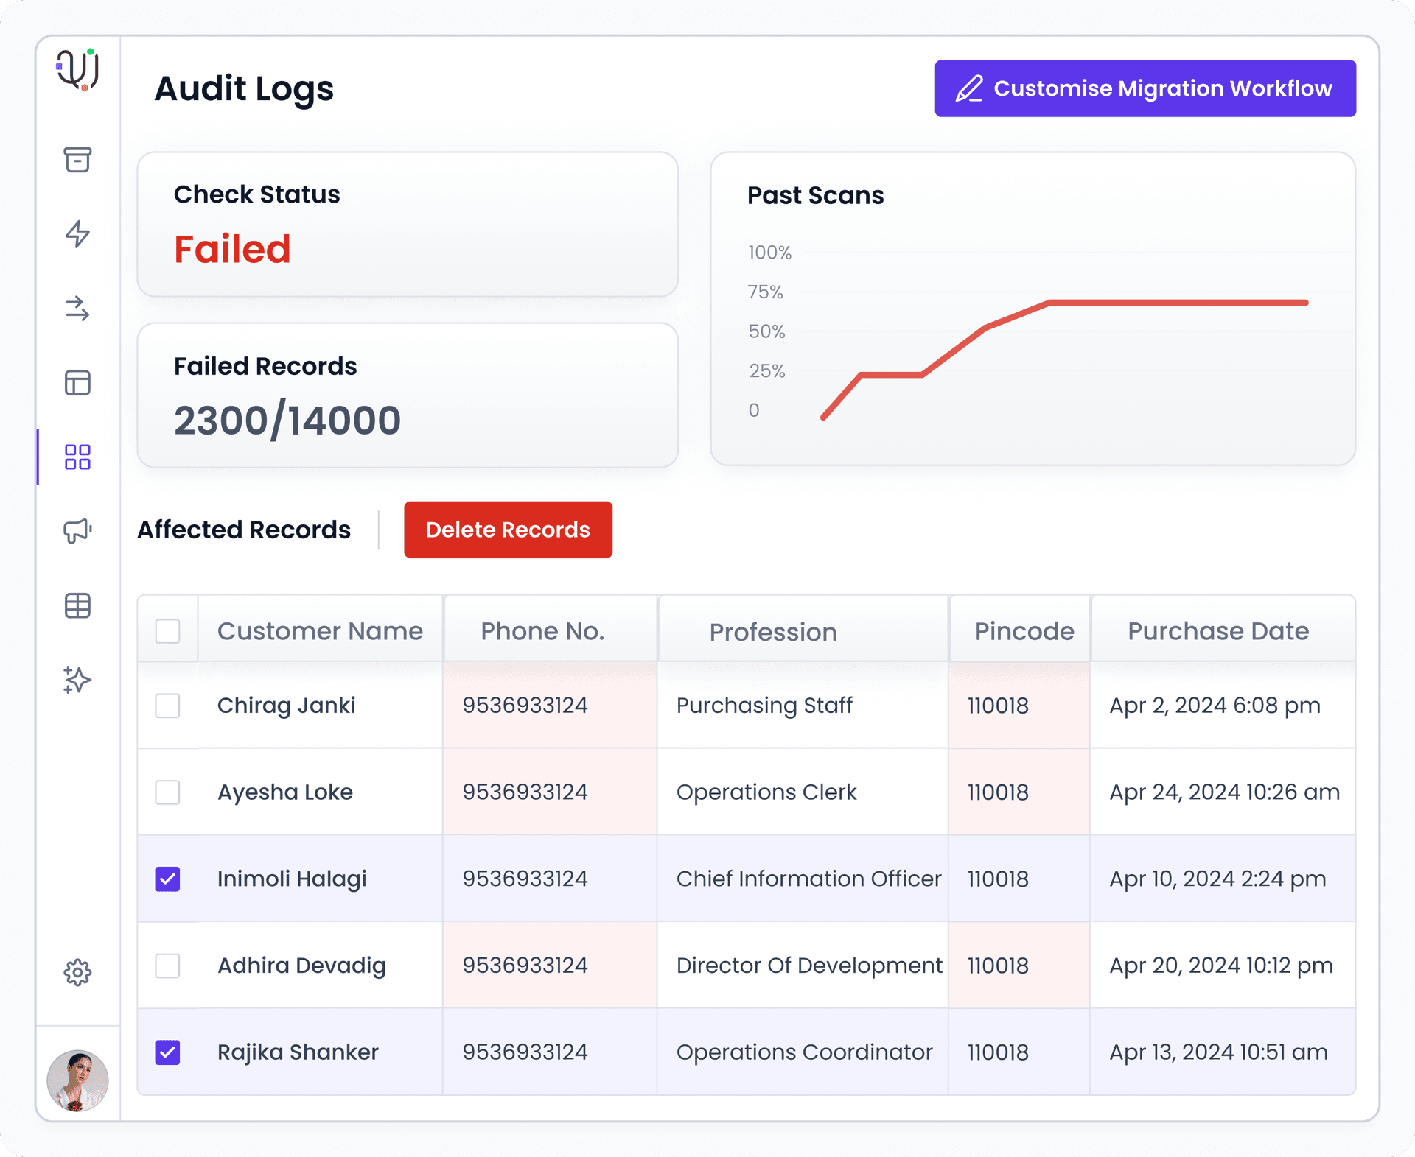Select the layout panel sidebar icon
This screenshot has width=1415, height=1157.
pos(77,384)
